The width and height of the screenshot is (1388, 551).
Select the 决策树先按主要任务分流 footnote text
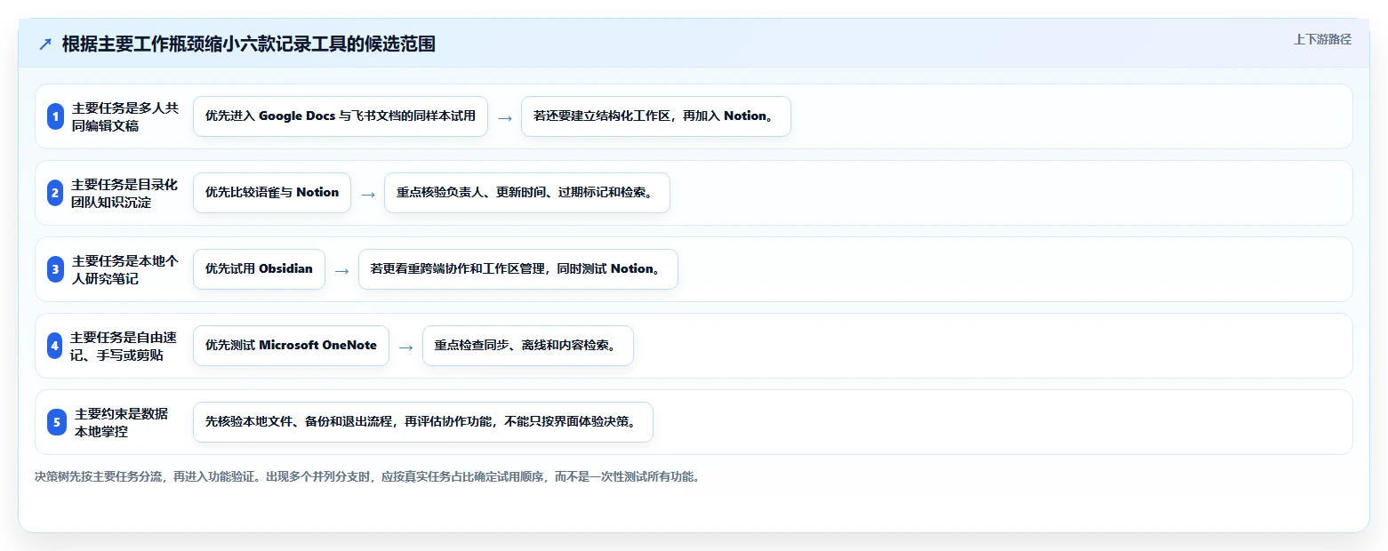367,477
